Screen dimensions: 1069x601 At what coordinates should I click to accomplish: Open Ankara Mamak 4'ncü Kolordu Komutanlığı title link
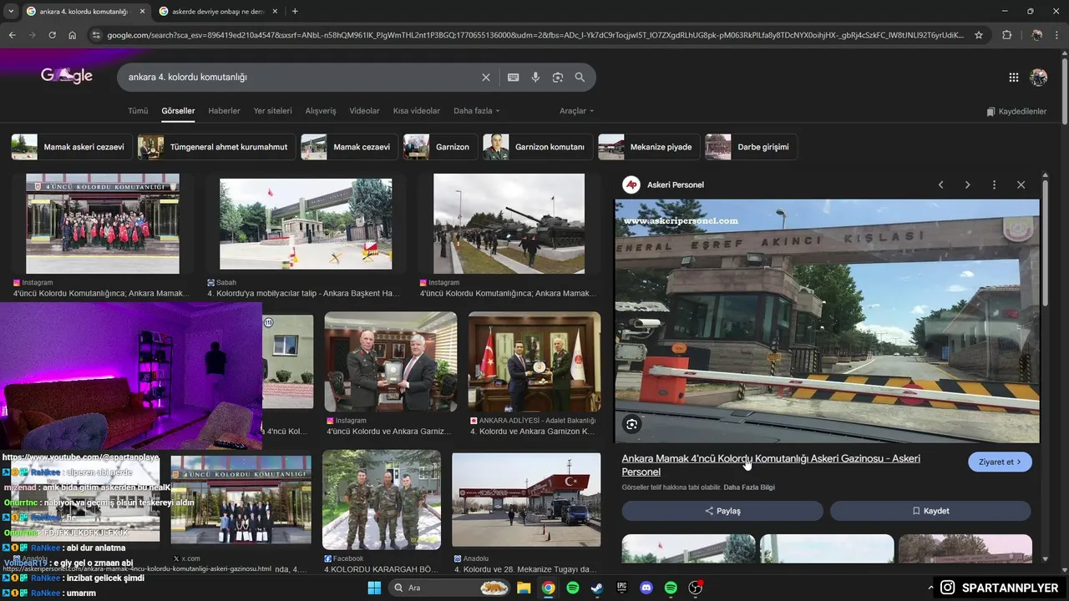(771, 465)
